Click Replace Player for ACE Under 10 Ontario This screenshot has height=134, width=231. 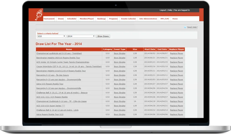(x=177, y=62)
